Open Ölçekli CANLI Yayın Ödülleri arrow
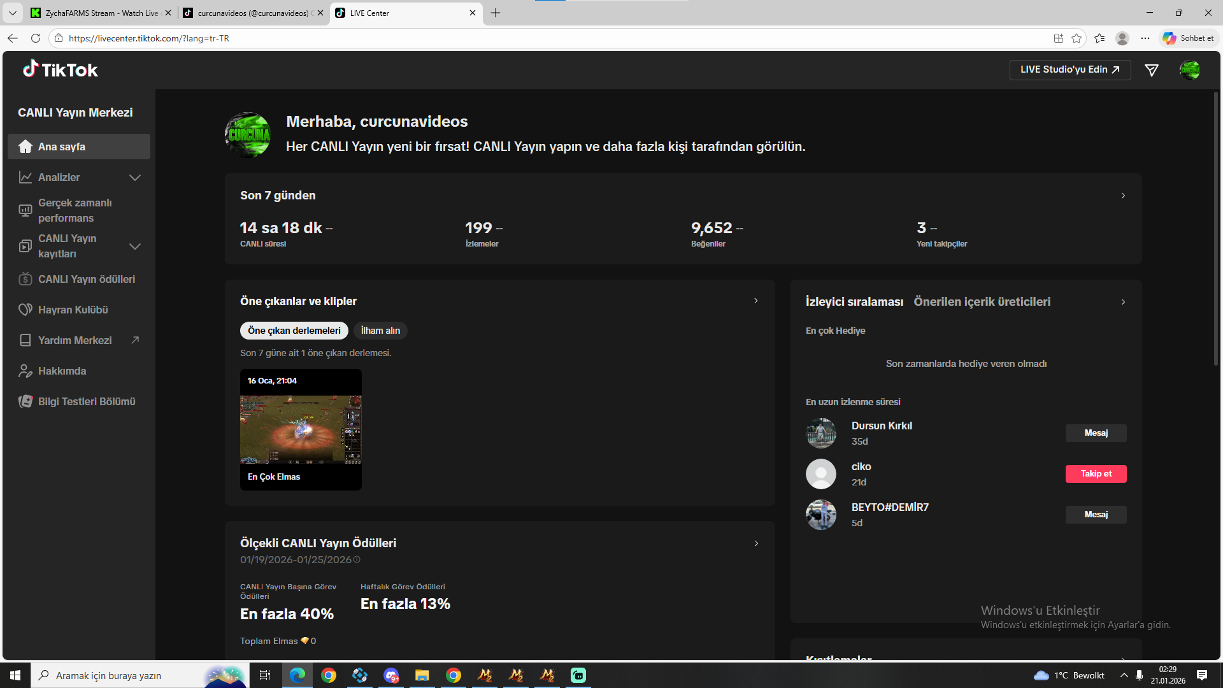Image resolution: width=1223 pixels, height=688 pixels. (756, 543)
